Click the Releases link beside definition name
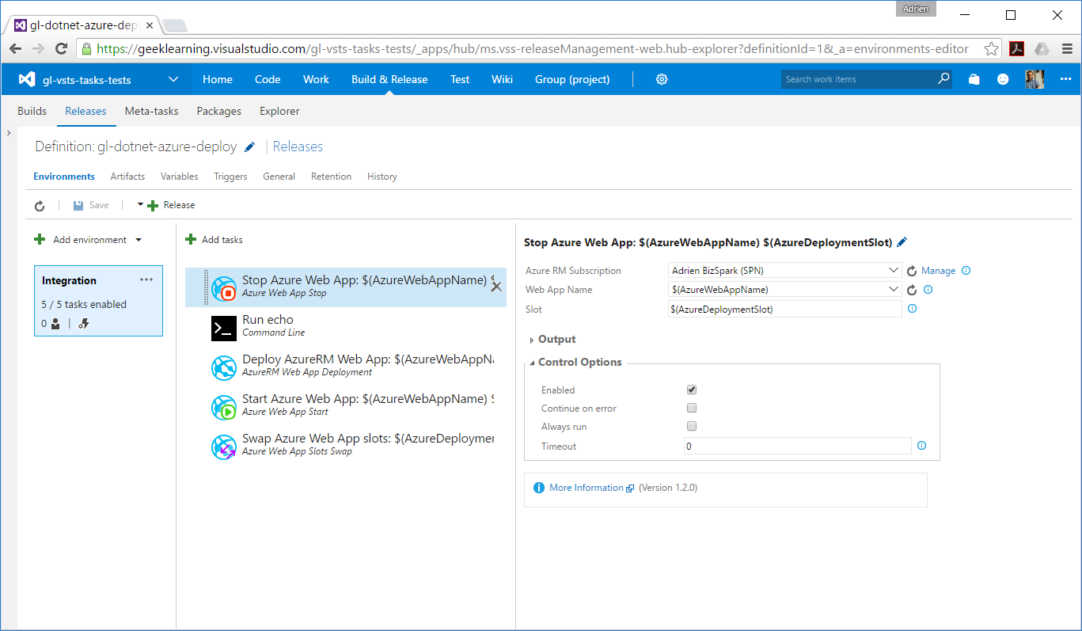Viewport: 1082px width, 631px height. pos(298,146)
